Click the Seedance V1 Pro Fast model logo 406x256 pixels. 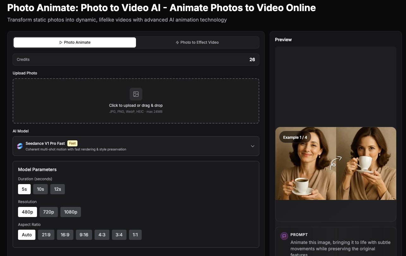click(20, 146)
